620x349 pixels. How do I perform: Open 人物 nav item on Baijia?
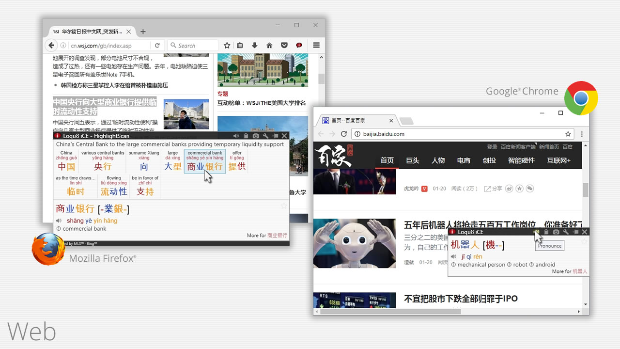[438, 160]
